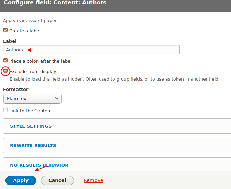Toggle the Place a colon after the label checkbox
This screenshot has width=231, height=189.
pos(5,61)
